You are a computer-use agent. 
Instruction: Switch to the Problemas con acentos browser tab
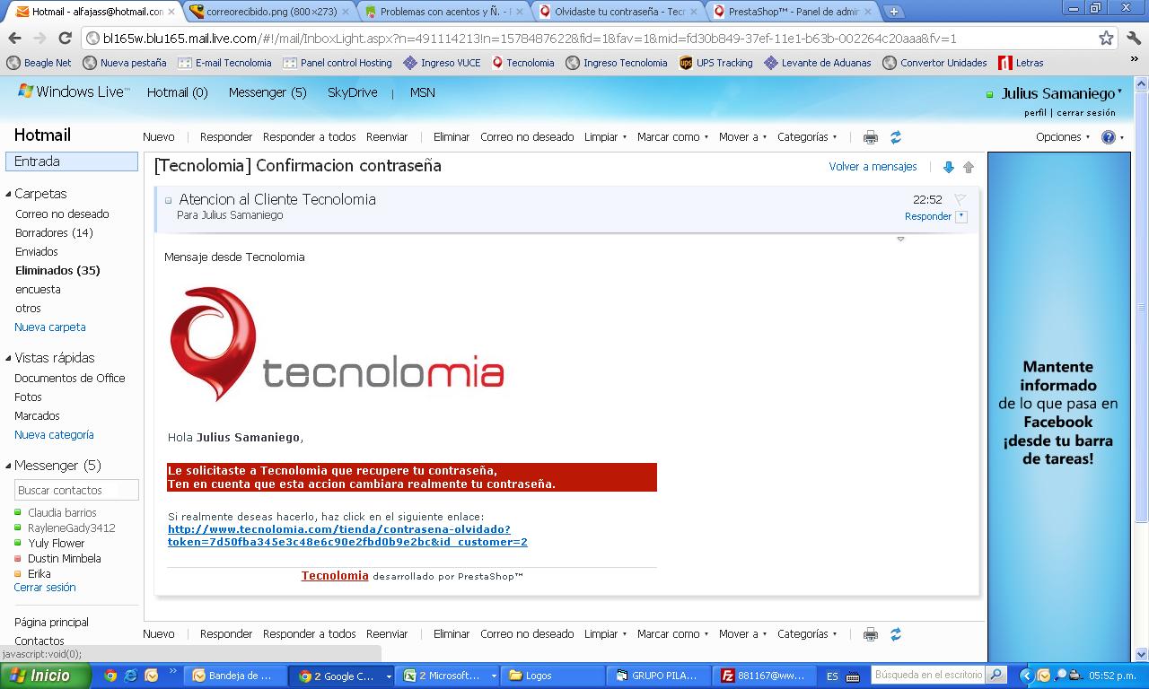(443, 12)
